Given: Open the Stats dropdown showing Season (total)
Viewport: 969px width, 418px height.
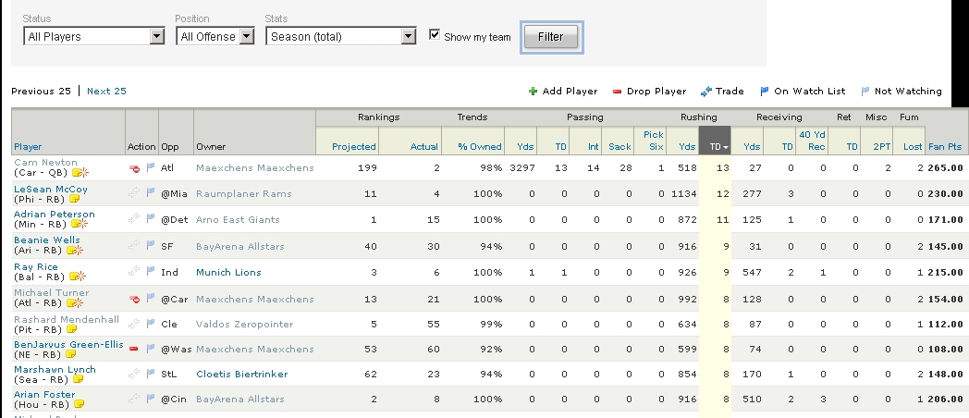Looking at the screenshot, I should coord(340,36).
